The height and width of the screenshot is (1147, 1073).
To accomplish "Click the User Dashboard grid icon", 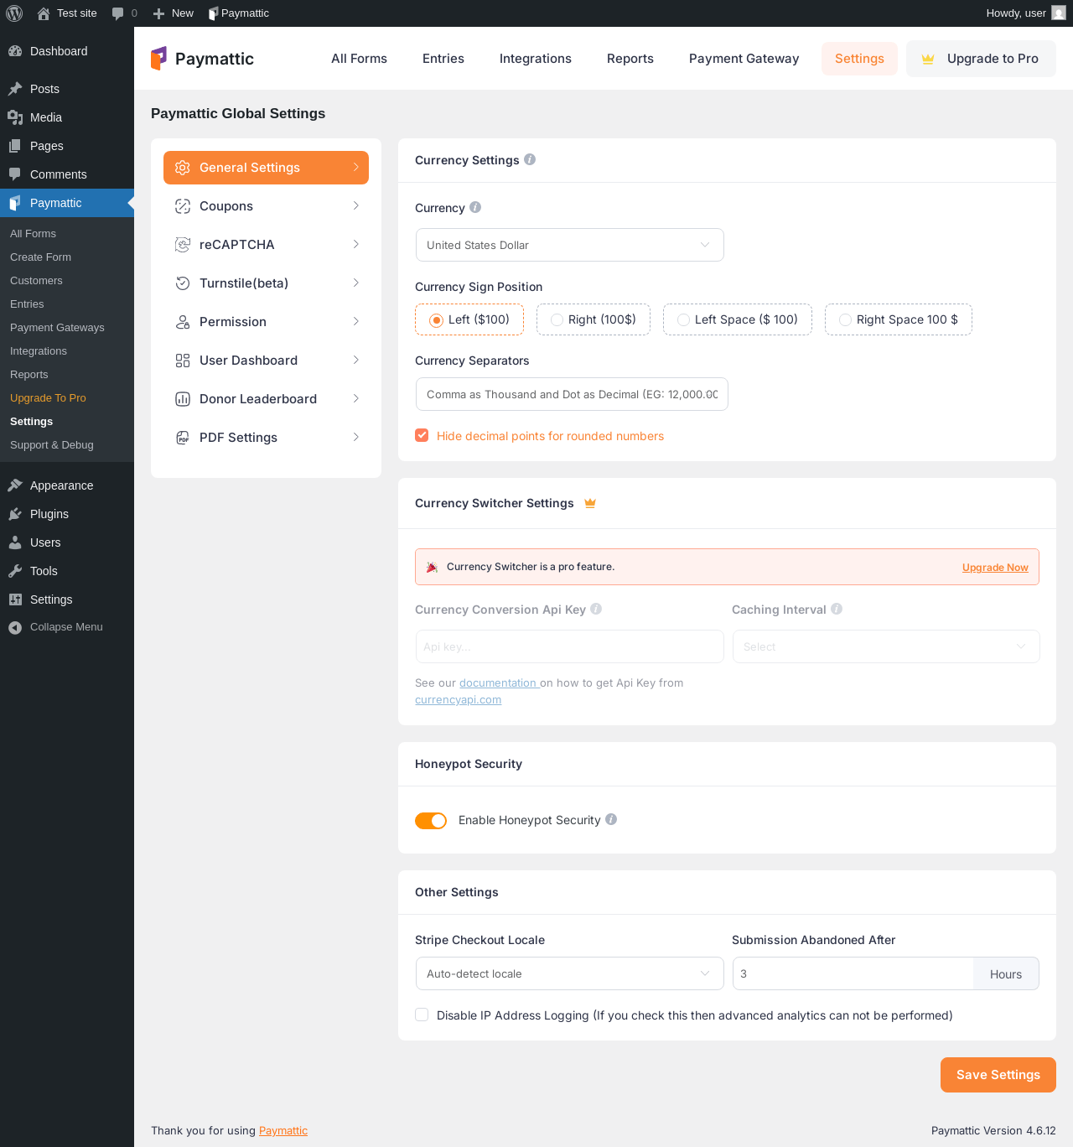I will point(183,361).
